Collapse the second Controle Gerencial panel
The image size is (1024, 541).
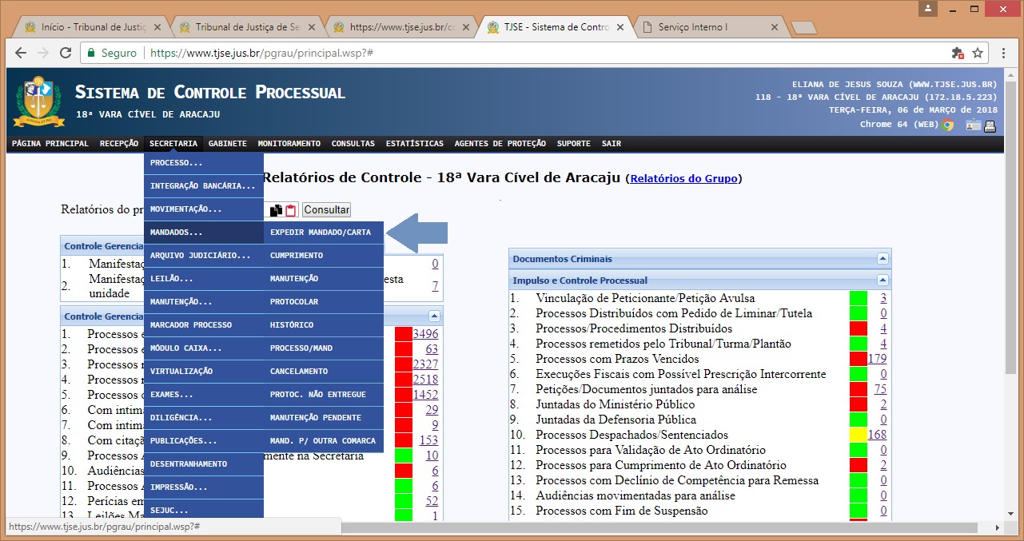click(x=434, y=316)
